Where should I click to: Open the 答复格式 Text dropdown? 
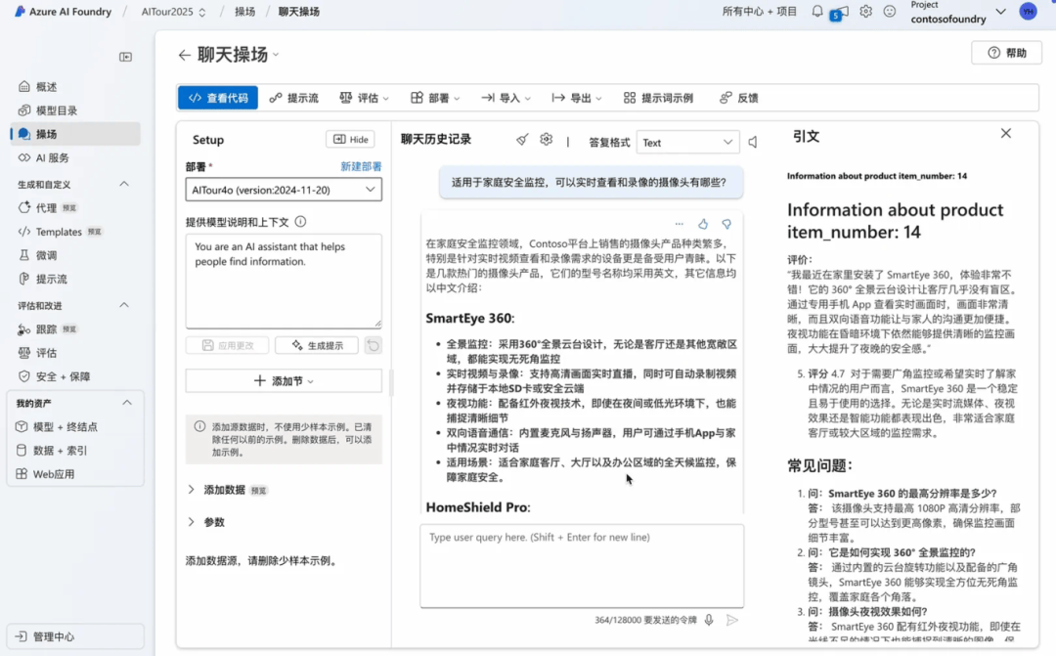(687, 143)
